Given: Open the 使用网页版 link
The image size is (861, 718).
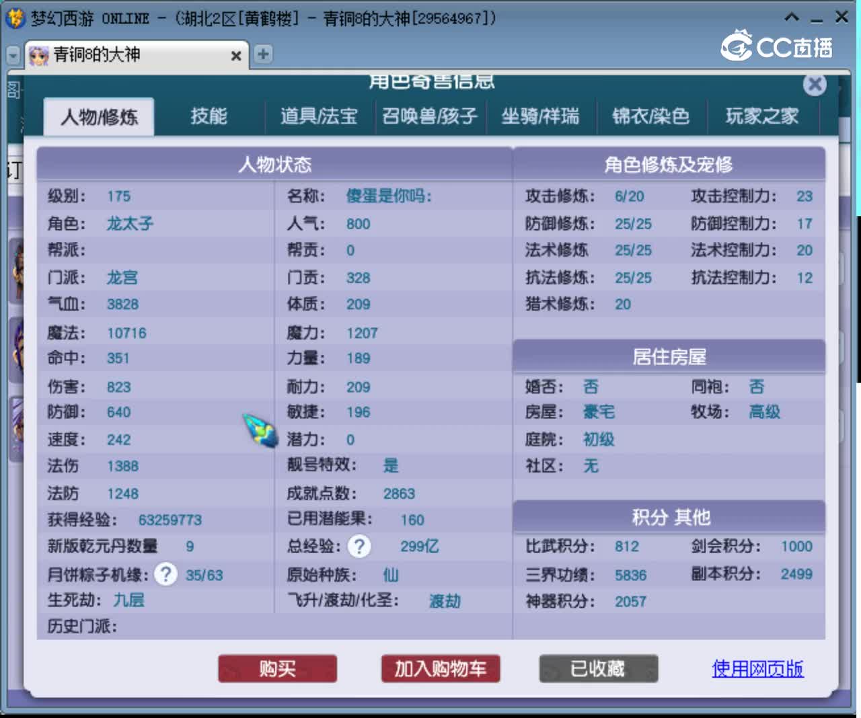Looking at the screenshot, I should [757, 668].
